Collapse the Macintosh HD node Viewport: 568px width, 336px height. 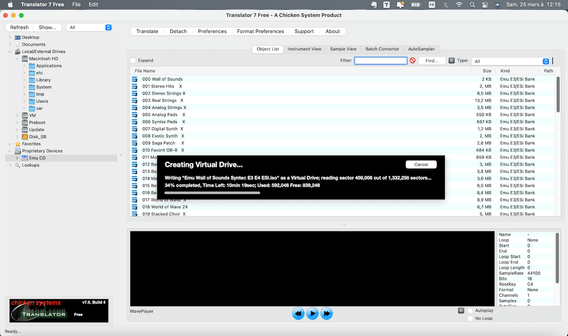click(17, 59)
